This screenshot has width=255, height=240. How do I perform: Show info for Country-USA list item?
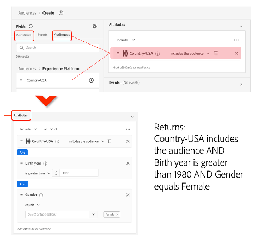click(x=91, y=80)
